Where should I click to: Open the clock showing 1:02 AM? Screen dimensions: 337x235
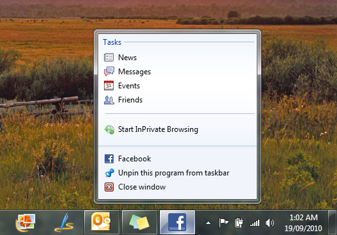[303, 223]
